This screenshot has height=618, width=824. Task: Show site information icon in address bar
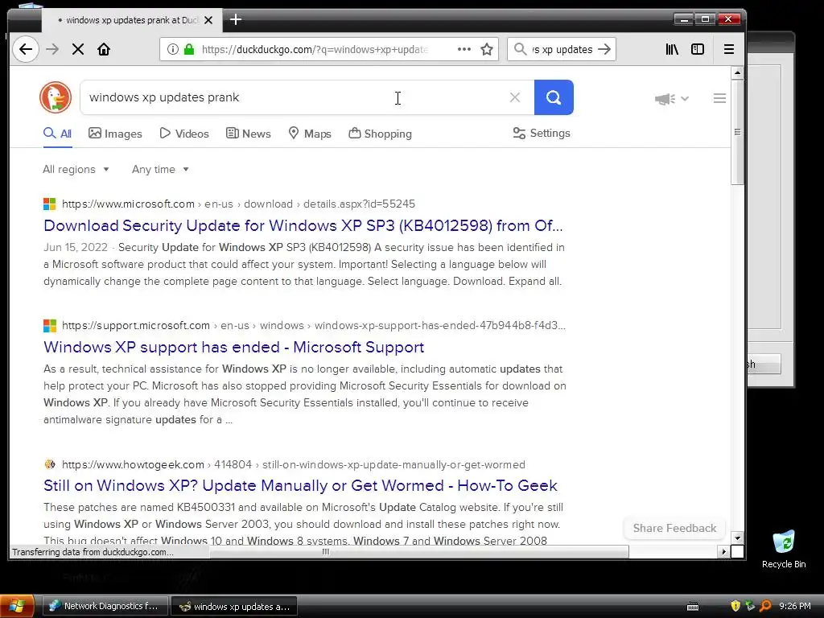click(172, 49)
